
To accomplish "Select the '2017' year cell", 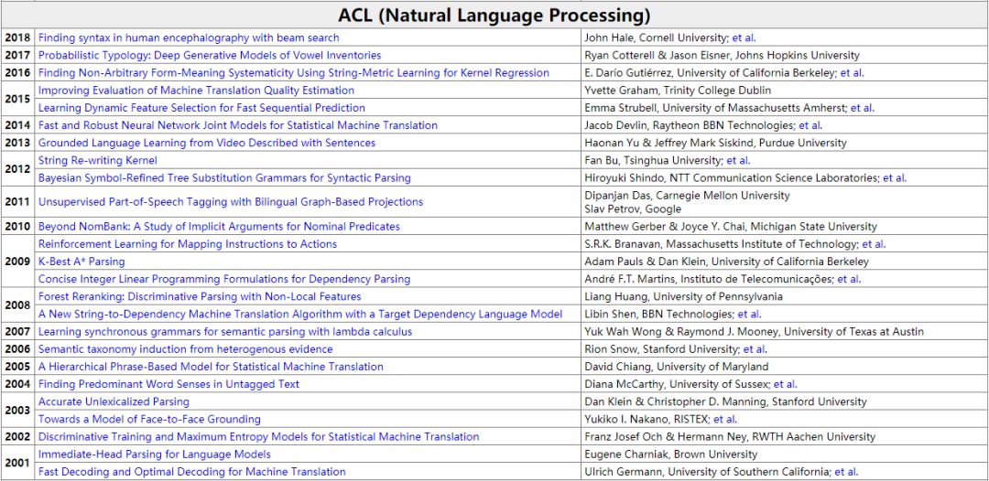I will point(17,56).
